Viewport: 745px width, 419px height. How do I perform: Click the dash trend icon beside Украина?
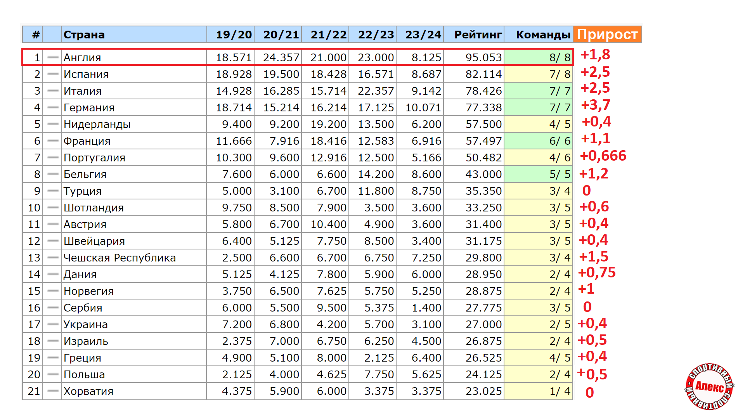[52, 324]
